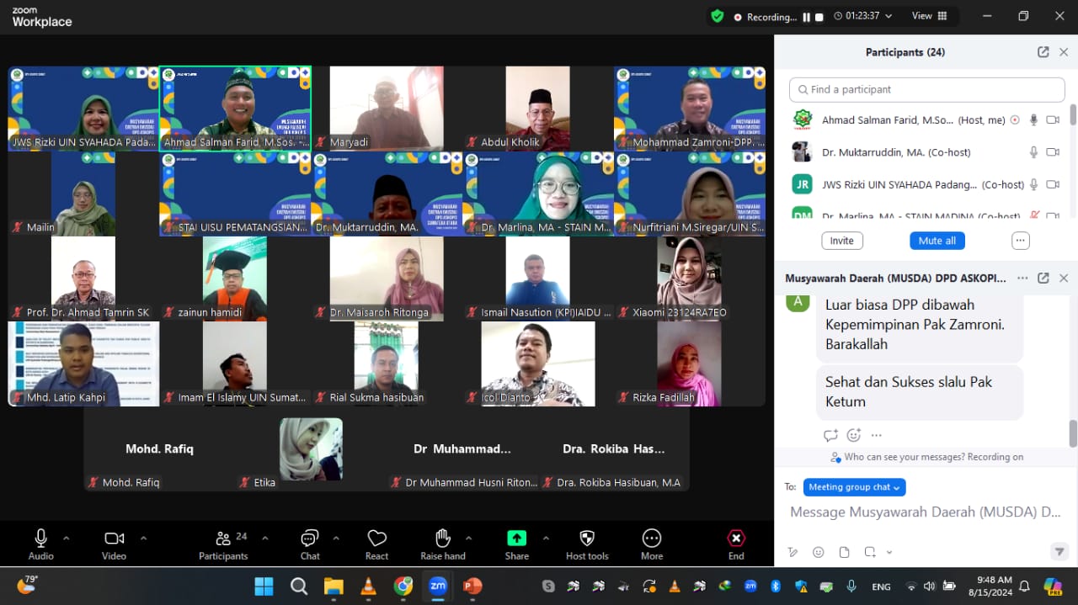Open chat message more actions ellipsis
This screenshot has width=1078, height=605.
coord(876,435)
